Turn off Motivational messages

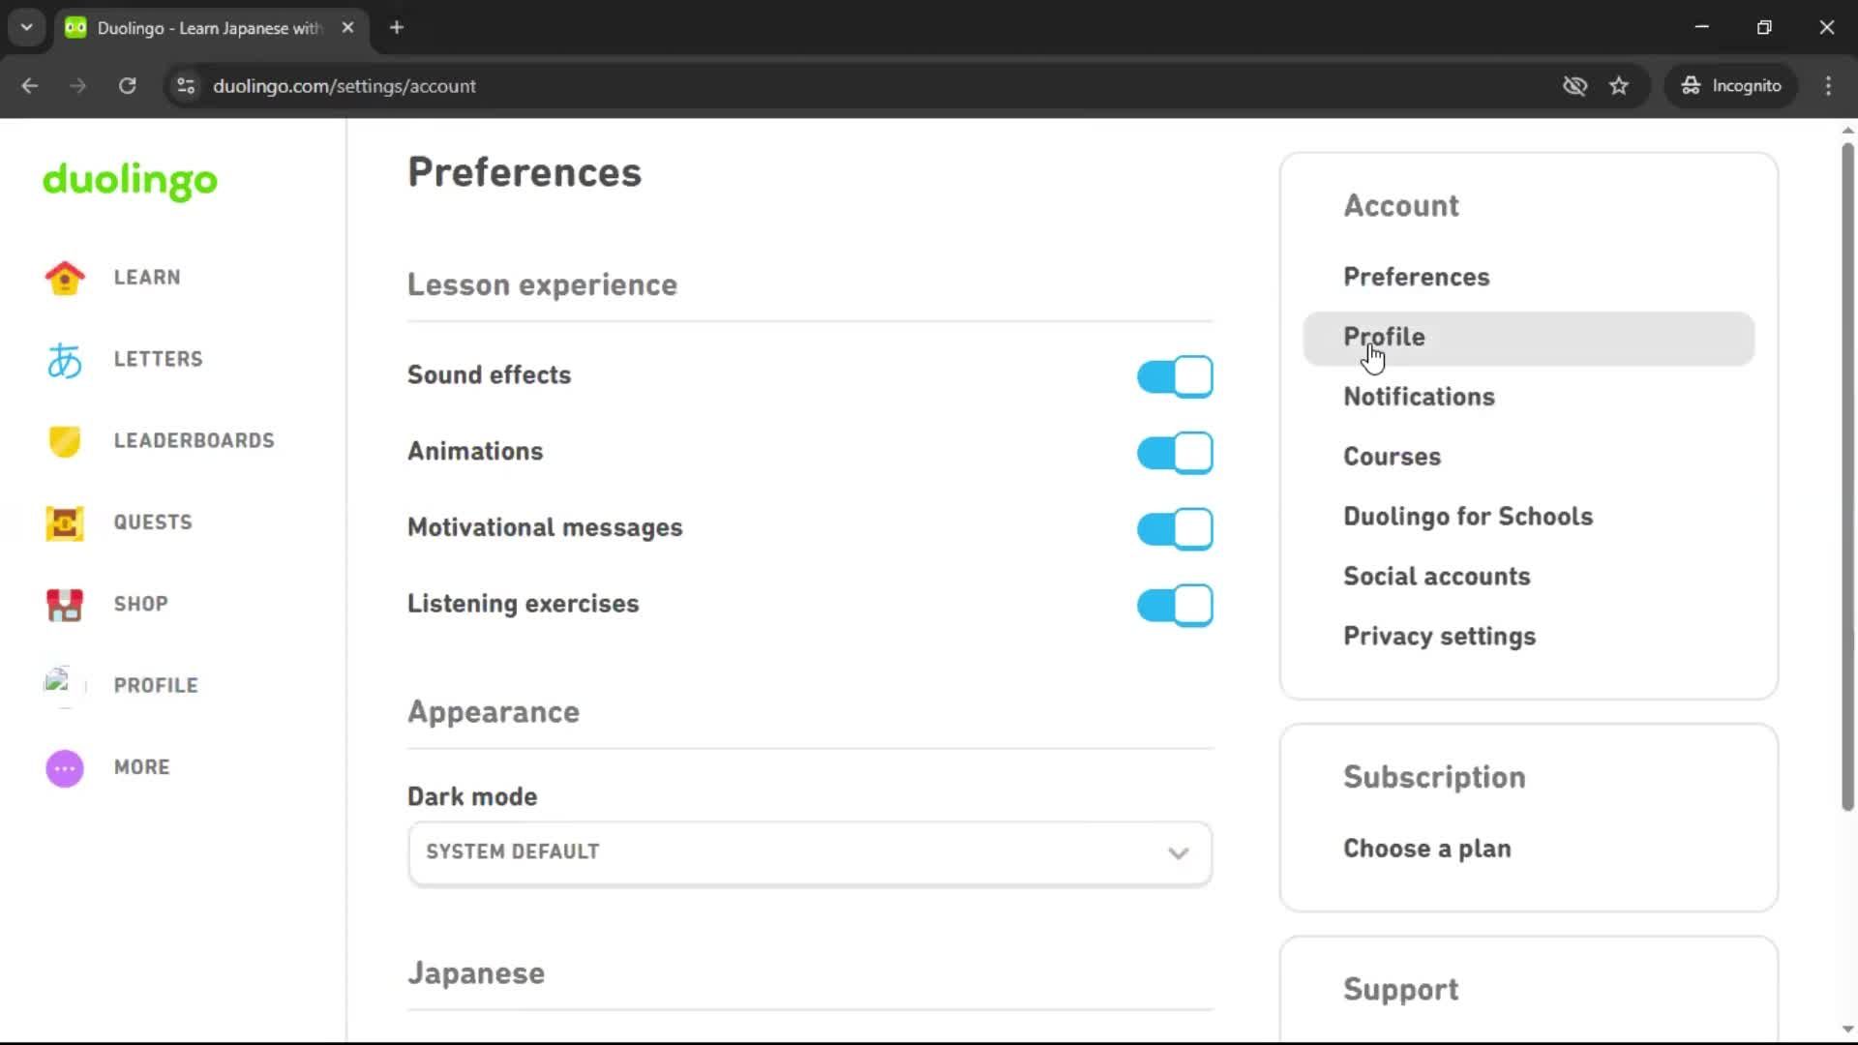coord(1174,528)
